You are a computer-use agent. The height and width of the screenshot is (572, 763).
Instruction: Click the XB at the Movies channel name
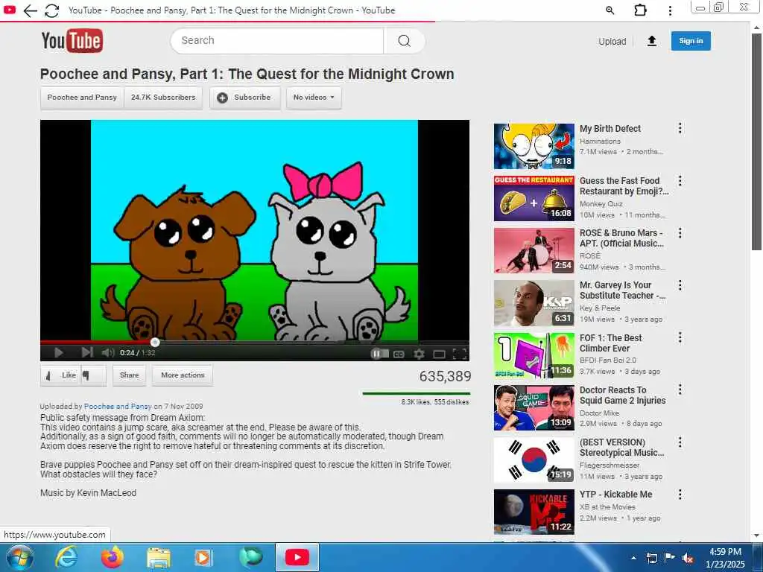click(607, 506)
